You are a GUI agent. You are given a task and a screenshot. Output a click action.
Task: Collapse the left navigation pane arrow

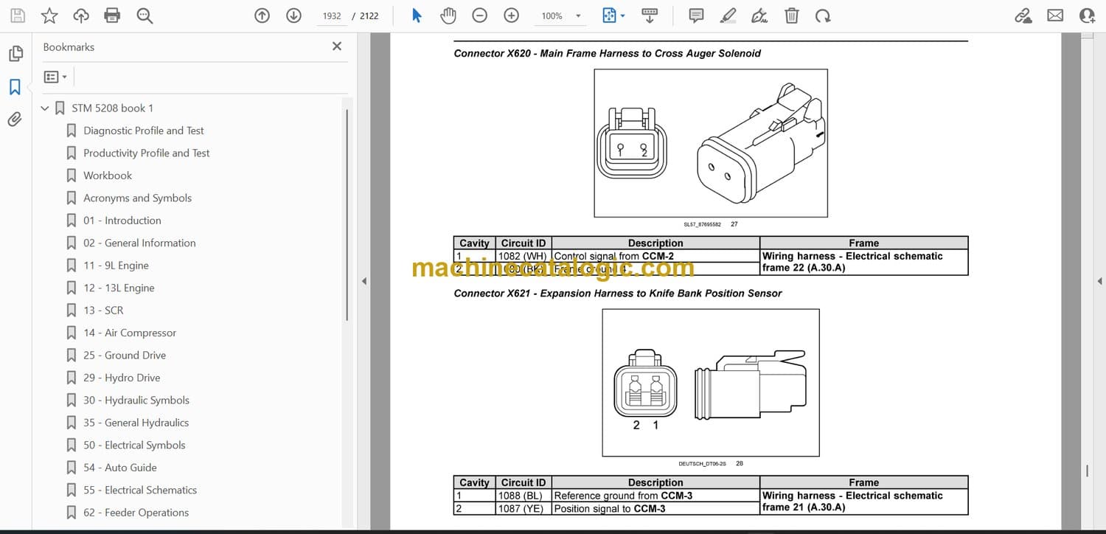[x=363, y=281]
